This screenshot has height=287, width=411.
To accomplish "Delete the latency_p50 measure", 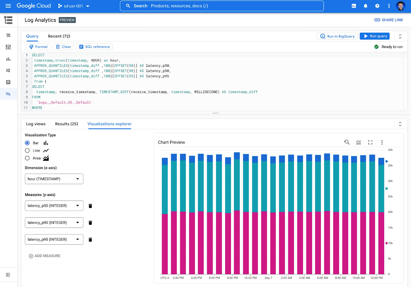I will 90,206.
